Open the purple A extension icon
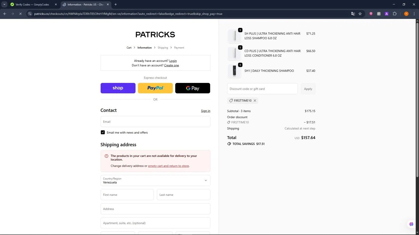The image size is (419, 235). (387, 14)
